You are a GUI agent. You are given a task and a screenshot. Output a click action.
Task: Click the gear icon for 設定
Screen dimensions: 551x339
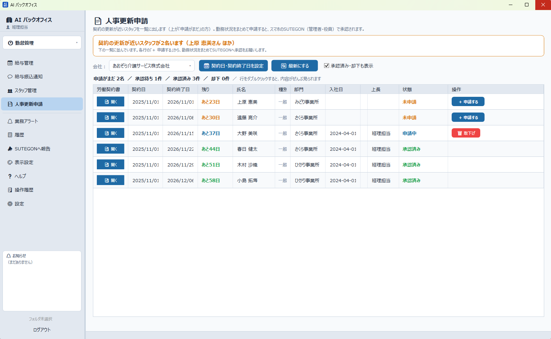[x=10, y=204]
